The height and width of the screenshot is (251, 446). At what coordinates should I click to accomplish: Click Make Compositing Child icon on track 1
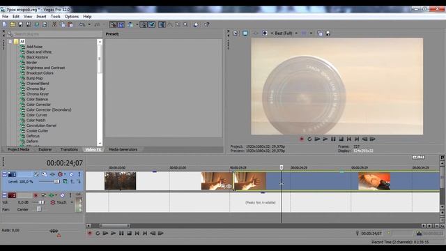pyautogui.click(x=78, y=181)
